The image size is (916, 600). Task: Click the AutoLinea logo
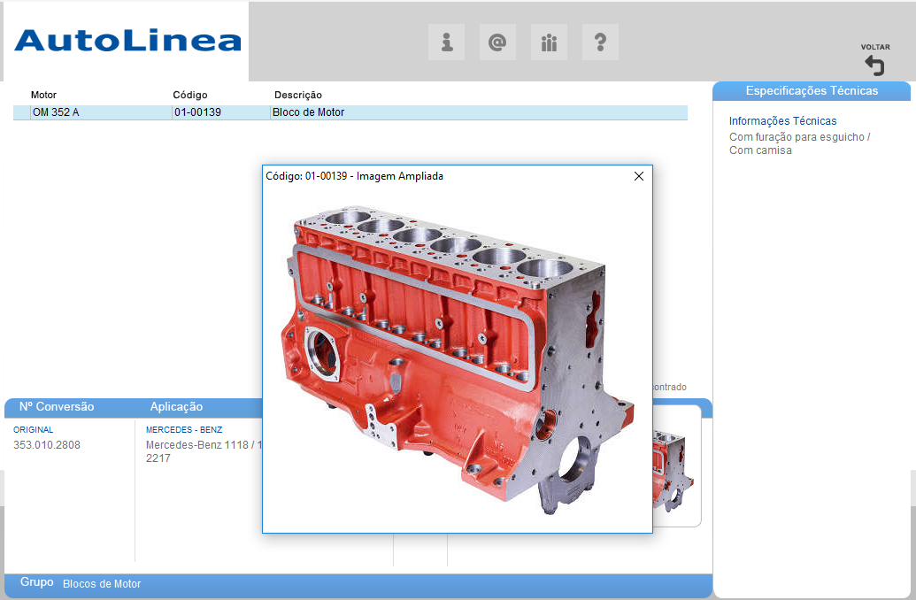click(127, 41)
